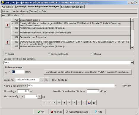
Task: Go to previous record in navigator
Action: (x=50, y=103)
